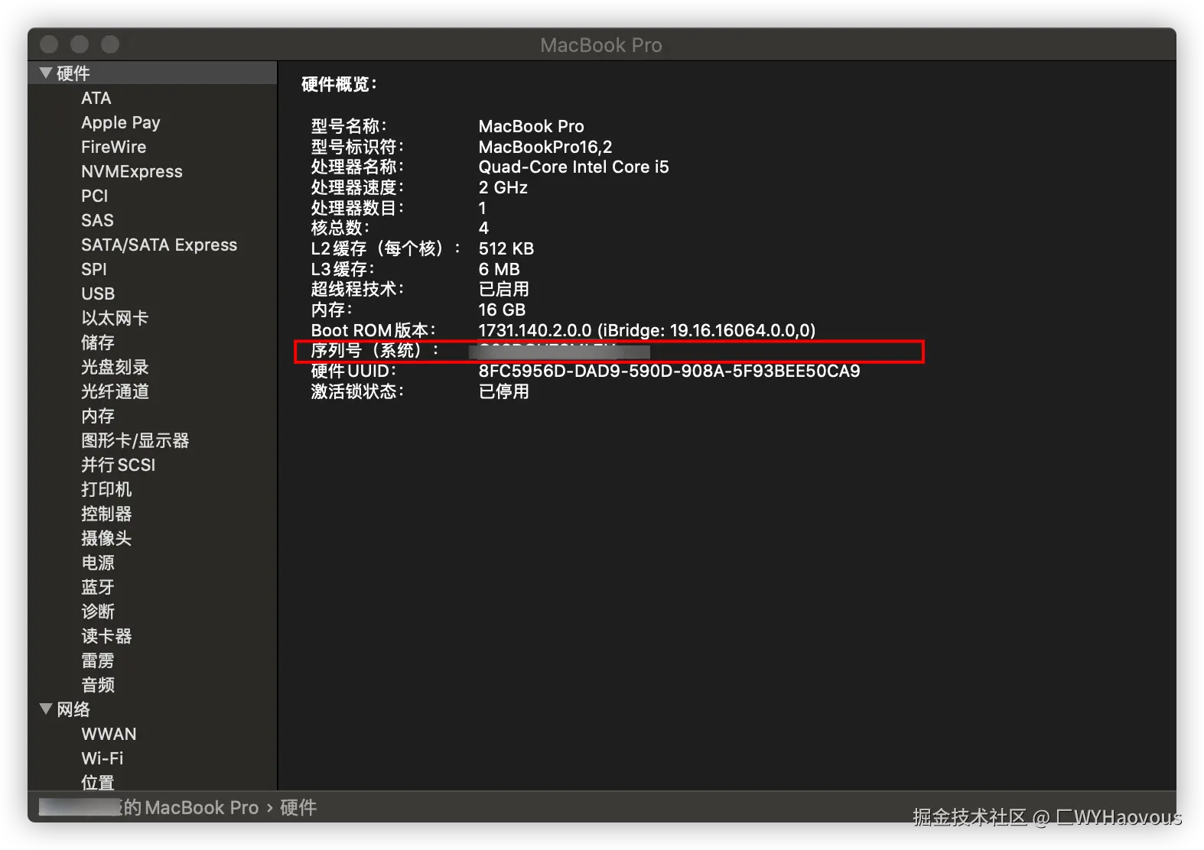
Task: Click the 6 MB L3 cache value
Action: point(499,269)
